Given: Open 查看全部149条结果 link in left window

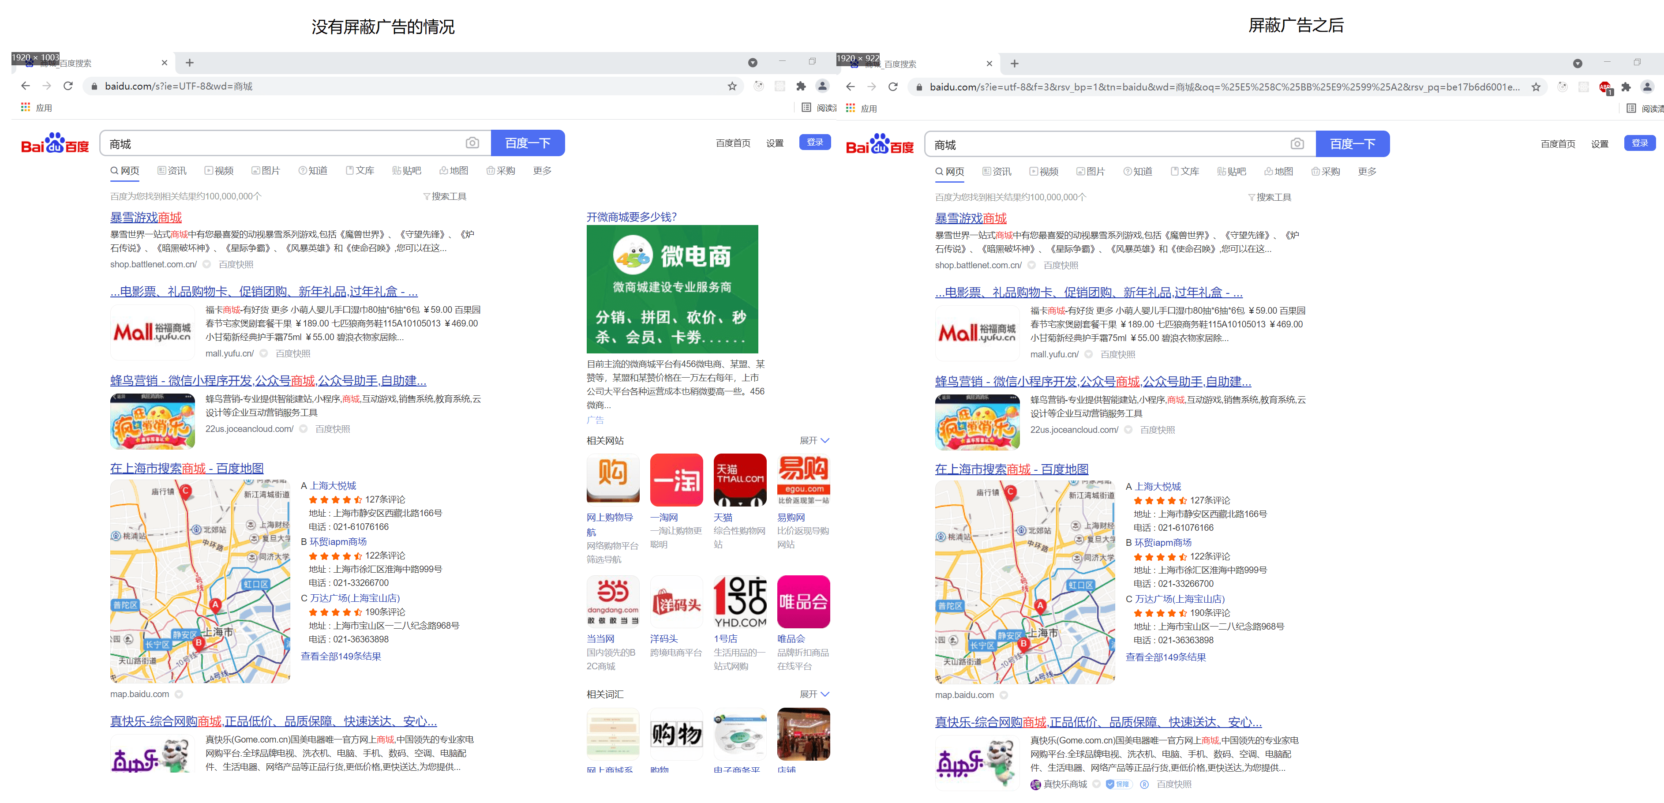Looking at the screenshot, I should point(341,656).
